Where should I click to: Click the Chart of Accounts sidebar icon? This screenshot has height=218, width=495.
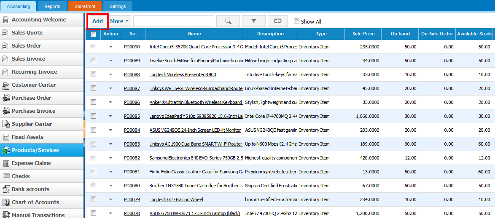click(6, 202)
